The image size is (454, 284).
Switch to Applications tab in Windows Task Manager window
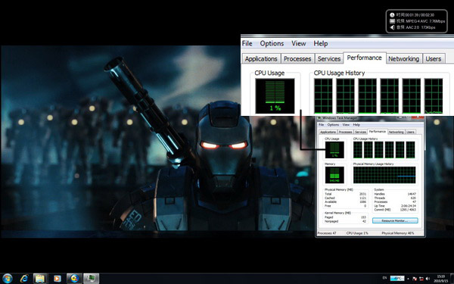tap(328, 132)
